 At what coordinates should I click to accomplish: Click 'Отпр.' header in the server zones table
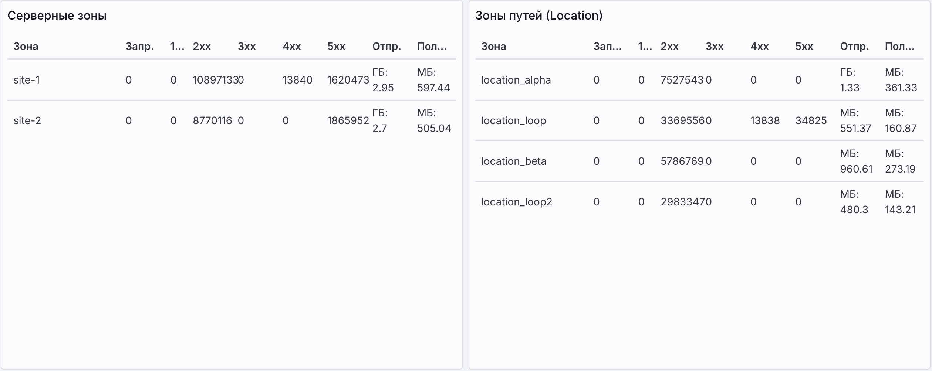pyautogui.click(x=386, y=46)
